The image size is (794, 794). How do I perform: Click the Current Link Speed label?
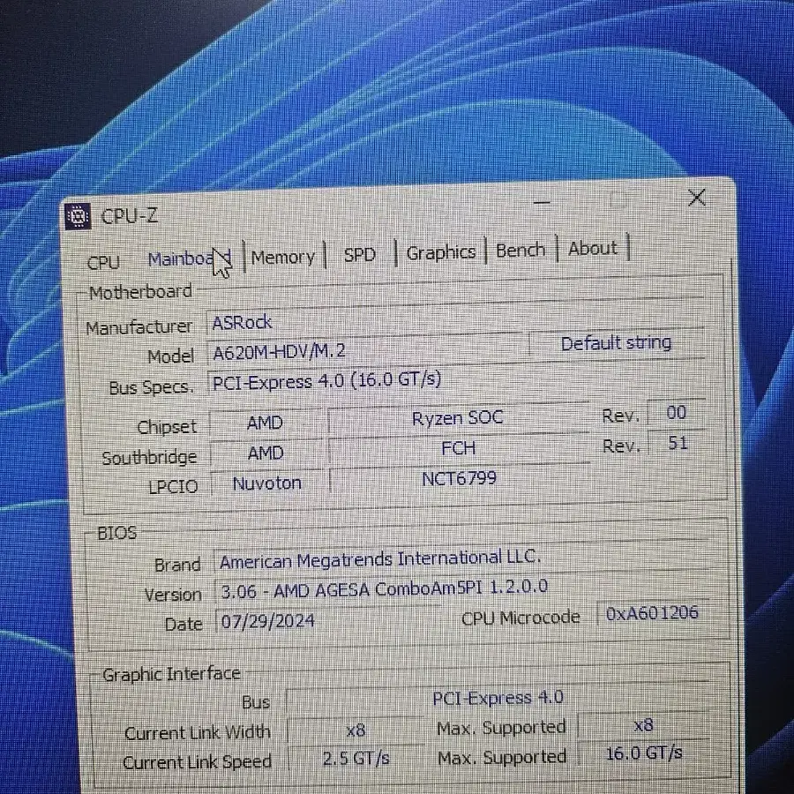197,762
